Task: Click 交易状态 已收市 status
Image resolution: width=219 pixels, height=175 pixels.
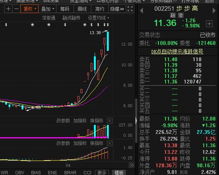Action: click(207, 35)
